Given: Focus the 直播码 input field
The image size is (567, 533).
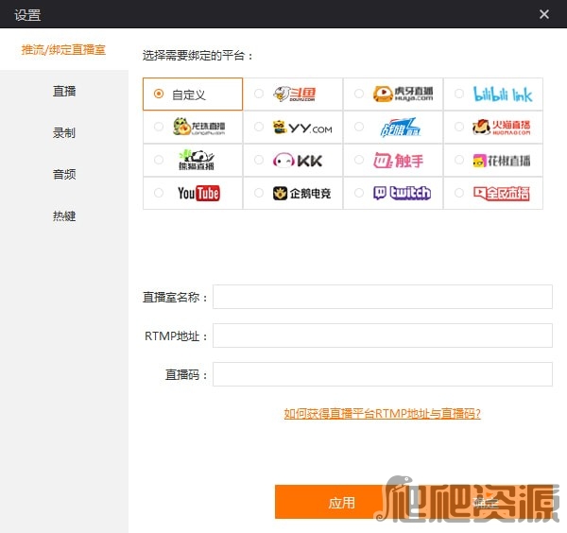Looking at the screenshot, I should [x=382, y=374].
